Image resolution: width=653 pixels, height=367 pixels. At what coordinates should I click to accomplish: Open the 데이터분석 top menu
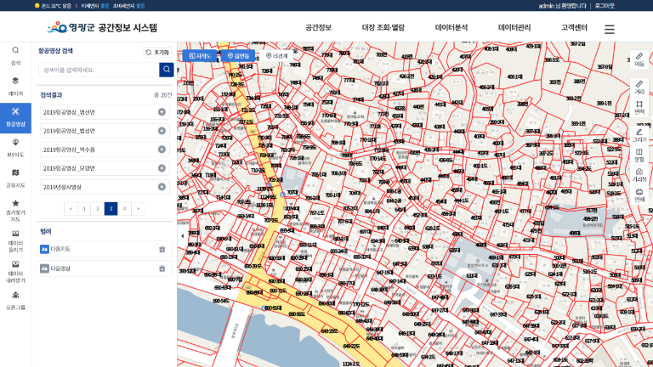[x=451, y=28]
